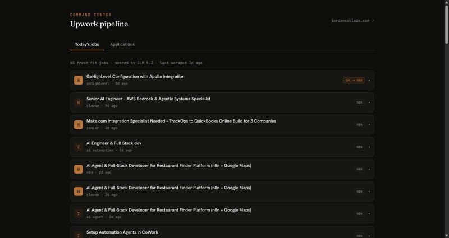This screenshot has height=238, width=449.
Task: Expand the AI Engineer & Full Stack dev row arrow
Action: [x=369, y=147]
